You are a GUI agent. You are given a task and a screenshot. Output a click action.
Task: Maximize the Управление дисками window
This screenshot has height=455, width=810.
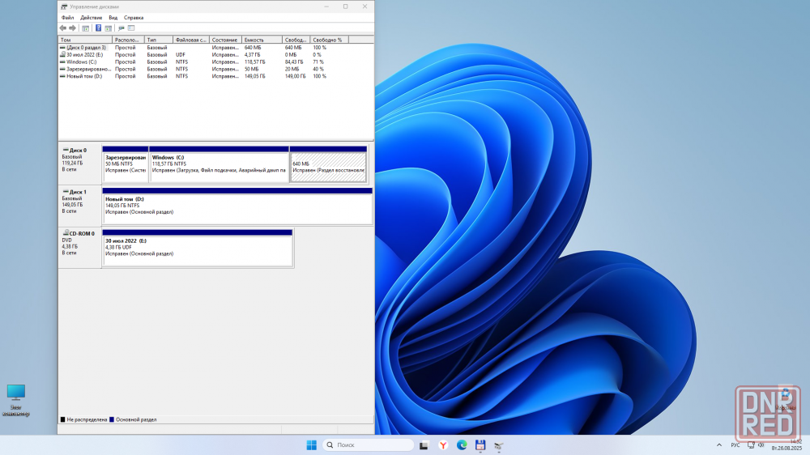pos(346,6)
